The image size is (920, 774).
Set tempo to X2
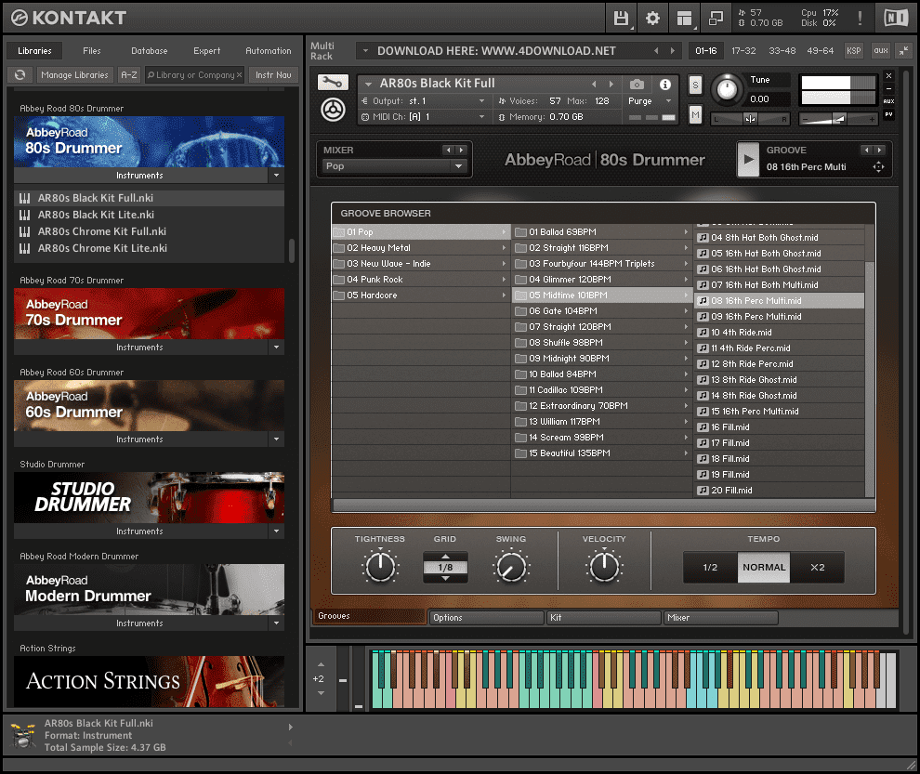[x=818, y=568]
